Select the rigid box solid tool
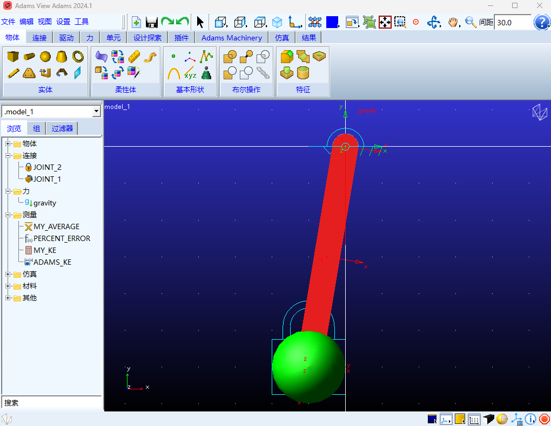Screen dimensions: 551x426 [13, 56]
